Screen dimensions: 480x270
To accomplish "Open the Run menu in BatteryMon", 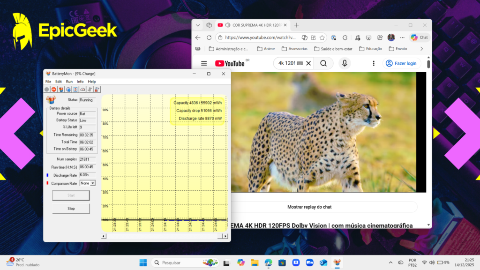I will [69, 82].
